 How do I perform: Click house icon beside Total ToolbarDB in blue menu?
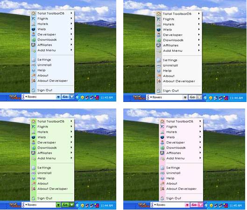click(x=34, y=14)
